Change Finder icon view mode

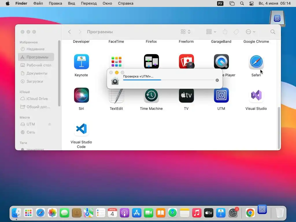[186, 32]
